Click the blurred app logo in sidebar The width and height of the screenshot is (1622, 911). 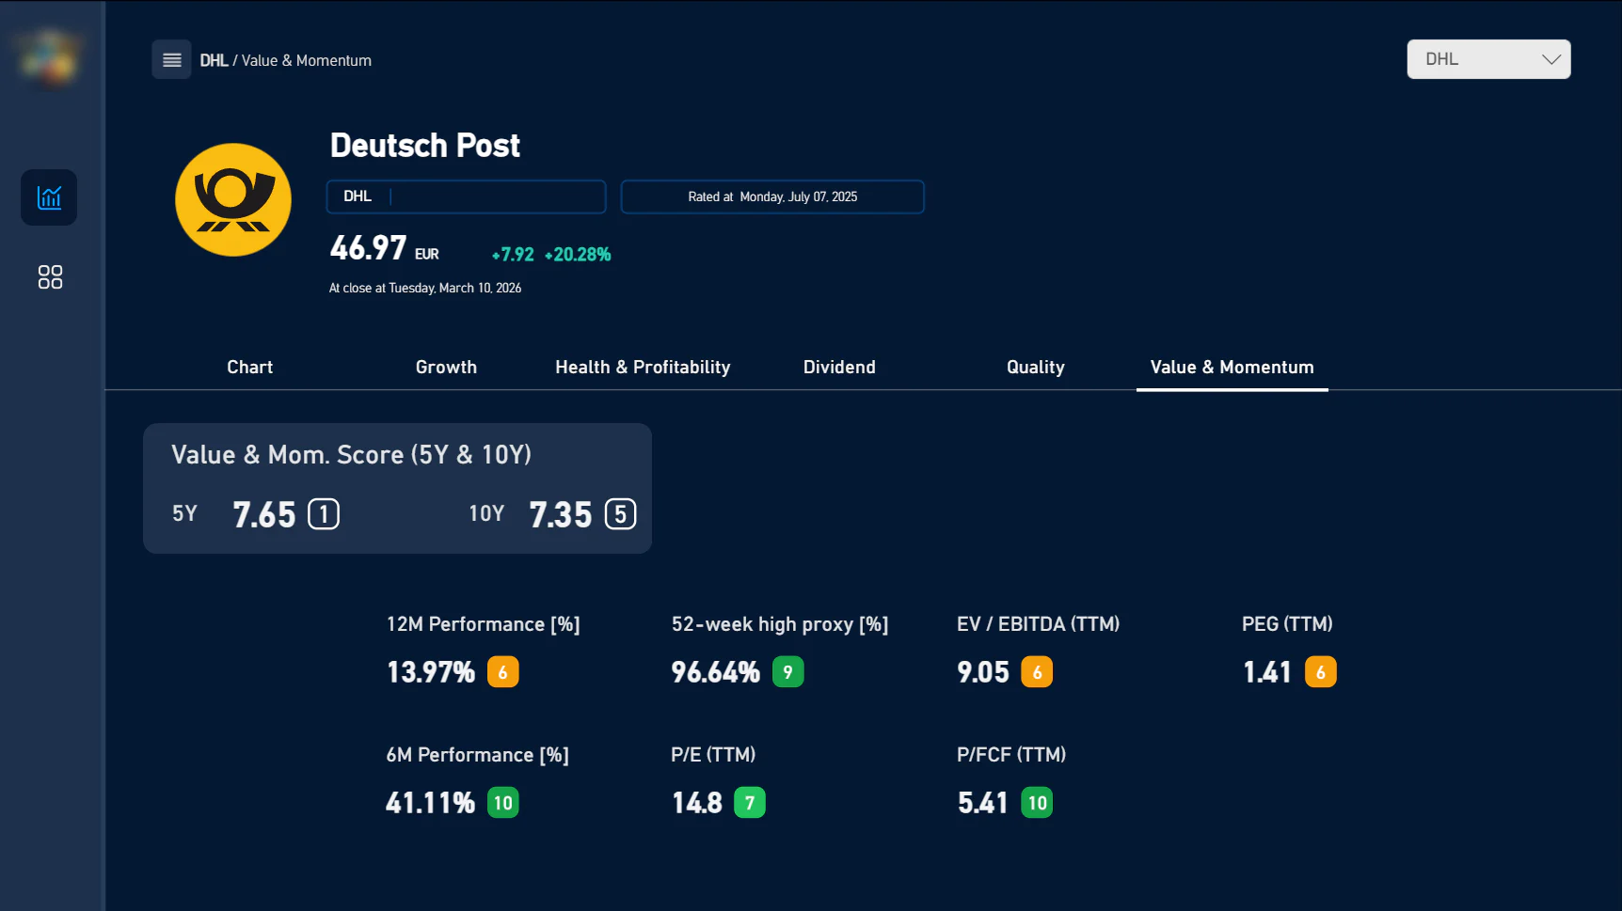[49, 56]
